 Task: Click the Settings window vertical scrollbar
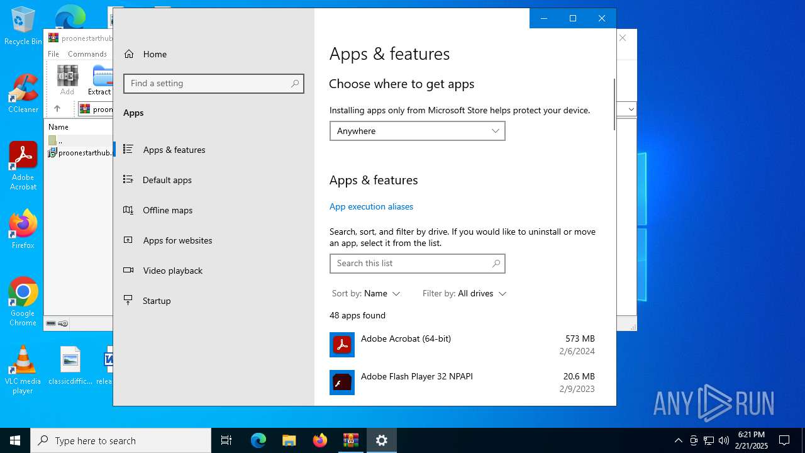click(x=614, y=104)
